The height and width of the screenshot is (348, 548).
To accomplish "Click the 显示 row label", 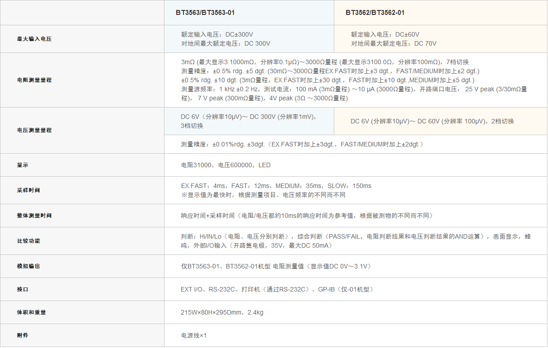I will click(x=23, y=165).
